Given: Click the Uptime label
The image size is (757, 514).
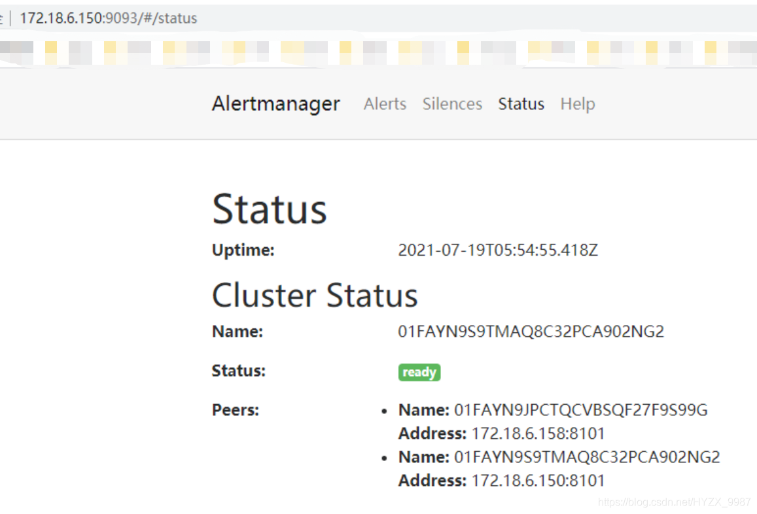Looking at the screenshot, I should click(242, 249).
